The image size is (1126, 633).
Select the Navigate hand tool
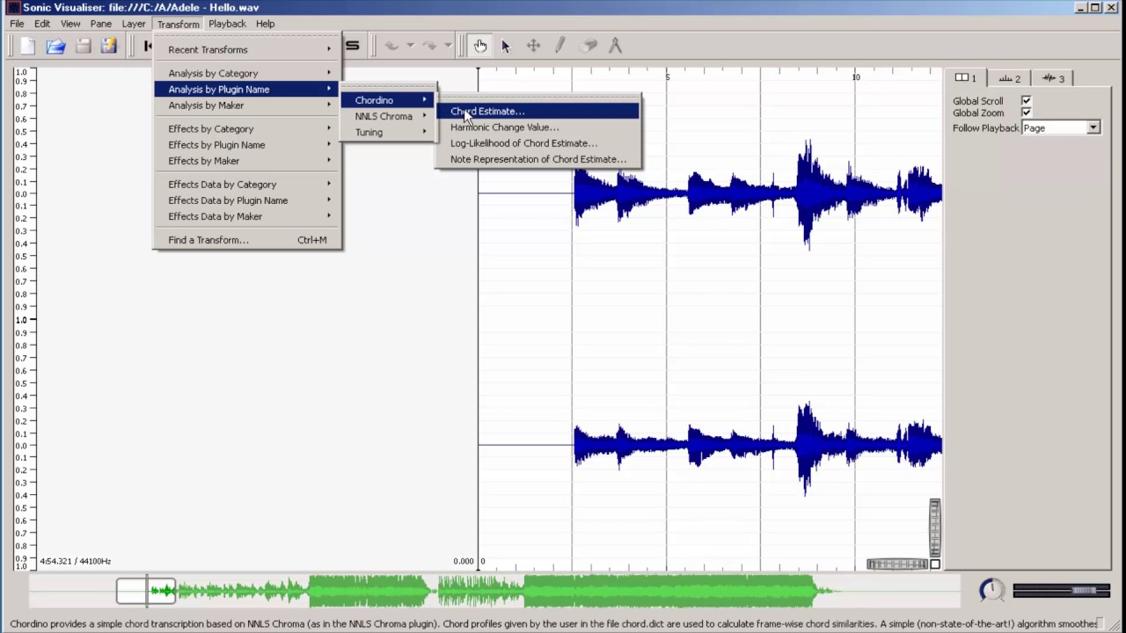click(x=480, y=46)
